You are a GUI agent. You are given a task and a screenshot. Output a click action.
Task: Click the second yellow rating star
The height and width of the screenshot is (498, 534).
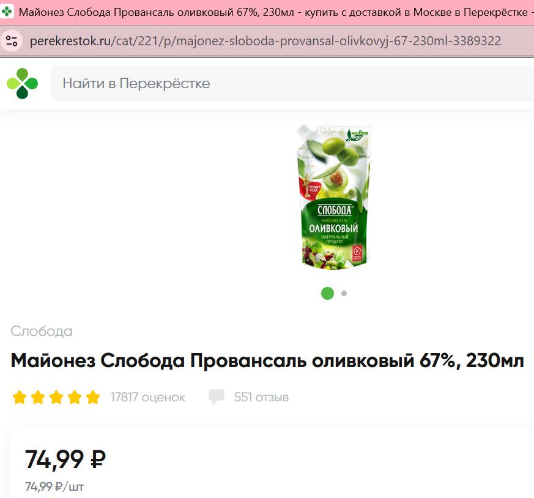click(38, 397)
